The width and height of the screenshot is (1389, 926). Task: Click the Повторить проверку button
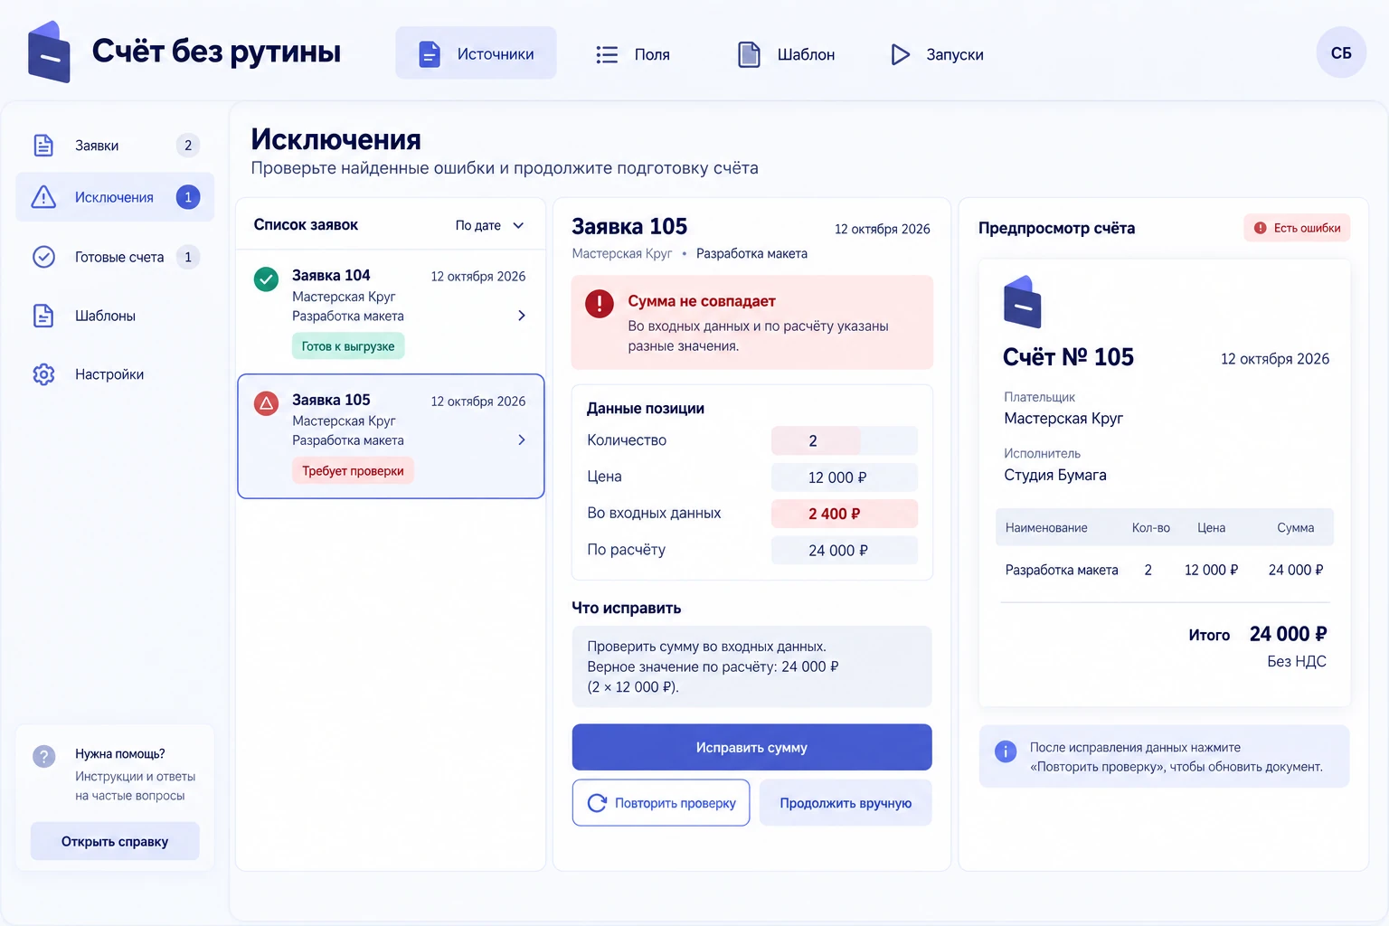point(661,803)
